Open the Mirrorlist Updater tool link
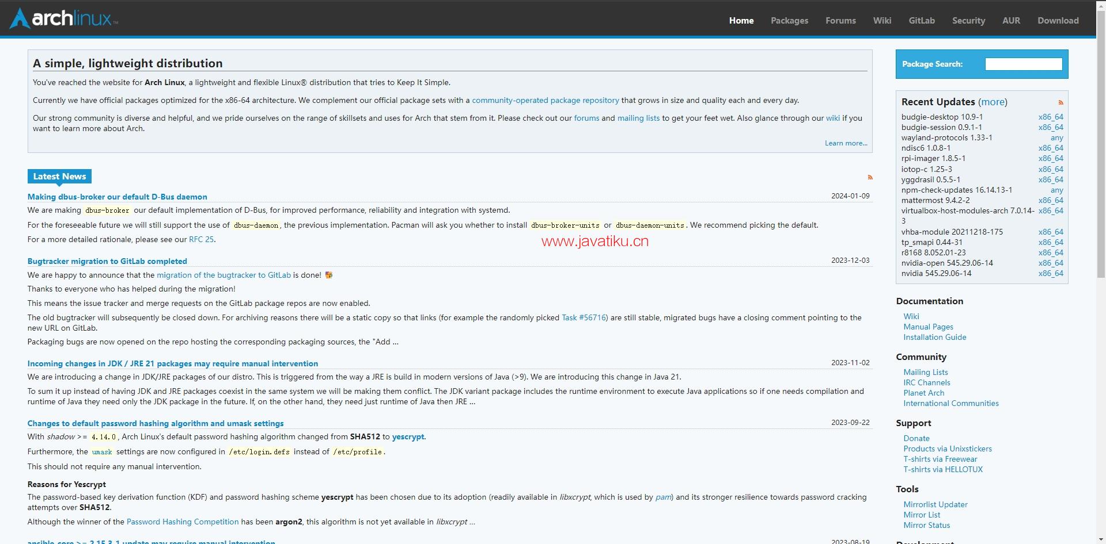1106x544 pixels. pos(935,504)
